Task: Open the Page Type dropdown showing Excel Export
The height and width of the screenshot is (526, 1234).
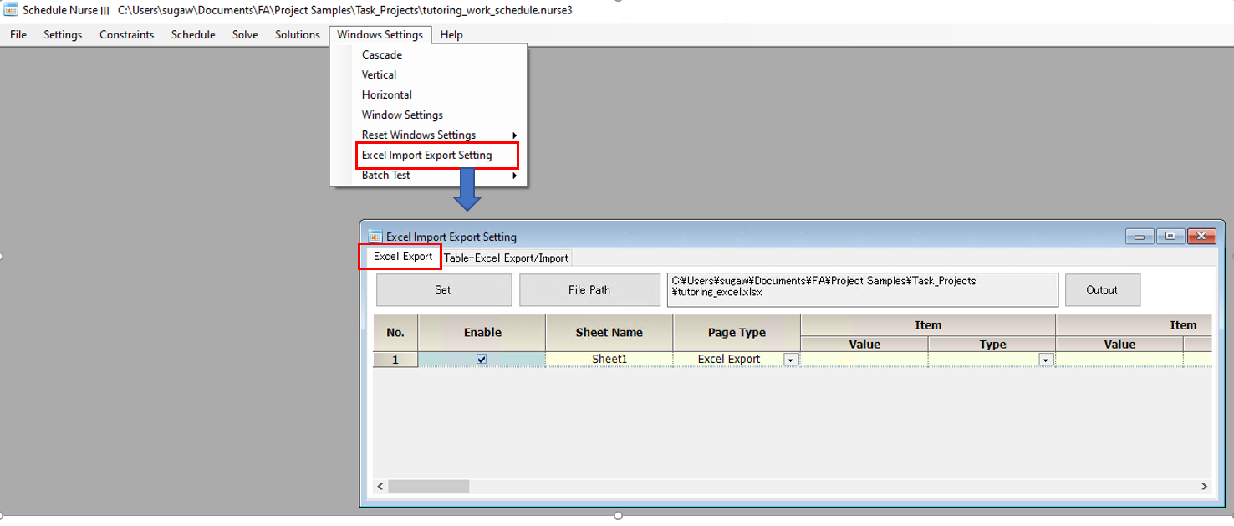Action: pyautogui.click(x=789, y=358)
